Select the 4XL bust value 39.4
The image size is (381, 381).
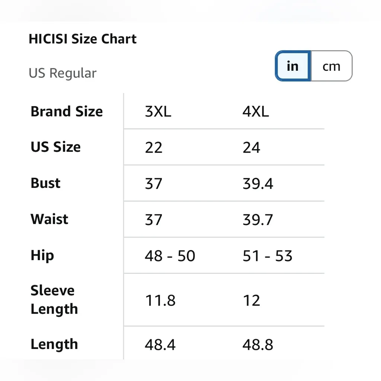258,183
